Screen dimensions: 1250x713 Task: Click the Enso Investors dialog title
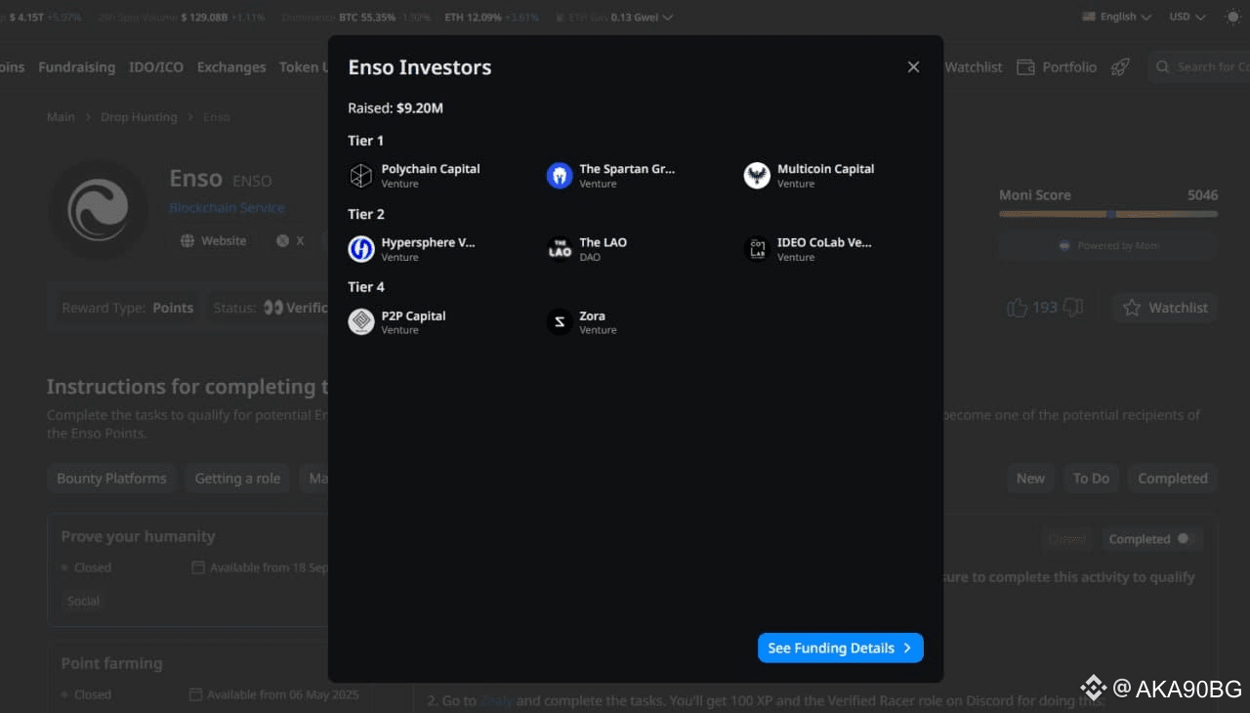click(x=420, y=67)
